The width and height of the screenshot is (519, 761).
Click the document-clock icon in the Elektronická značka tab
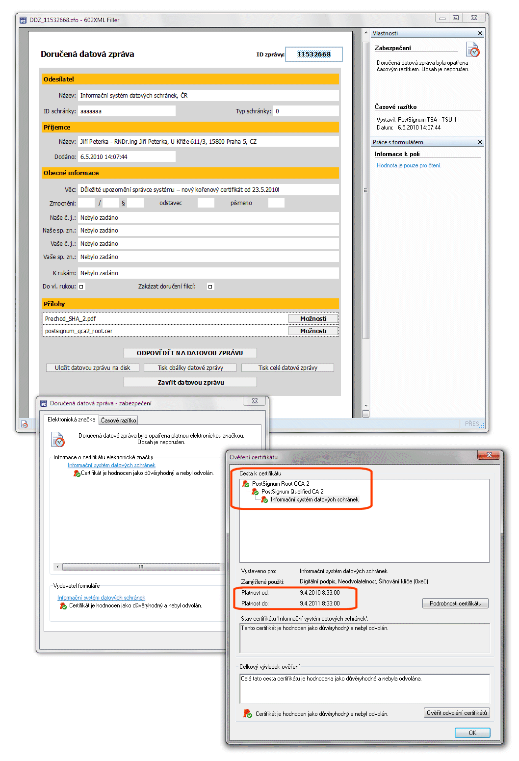click(x=58, y=439)
